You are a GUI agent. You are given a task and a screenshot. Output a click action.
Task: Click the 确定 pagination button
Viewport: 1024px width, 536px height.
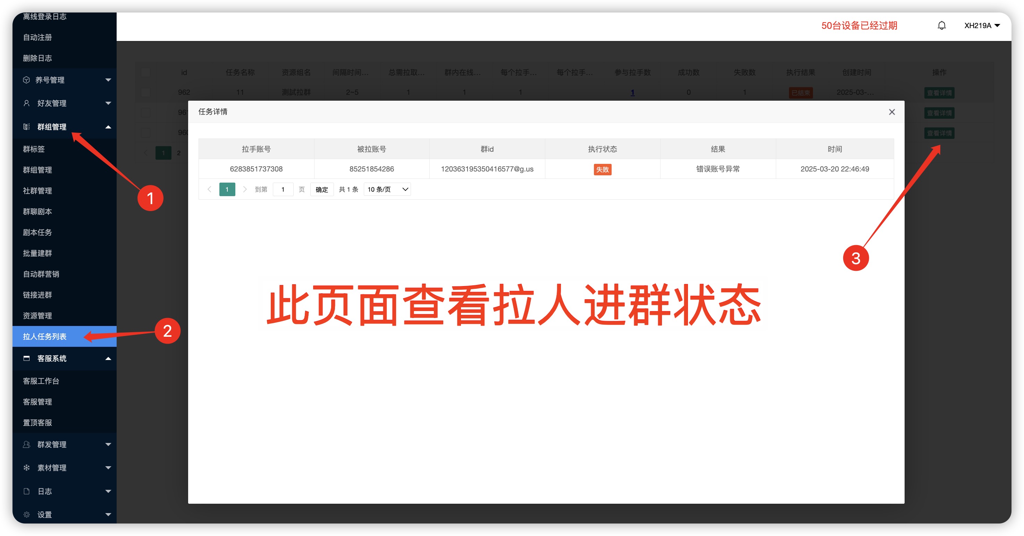321,189
